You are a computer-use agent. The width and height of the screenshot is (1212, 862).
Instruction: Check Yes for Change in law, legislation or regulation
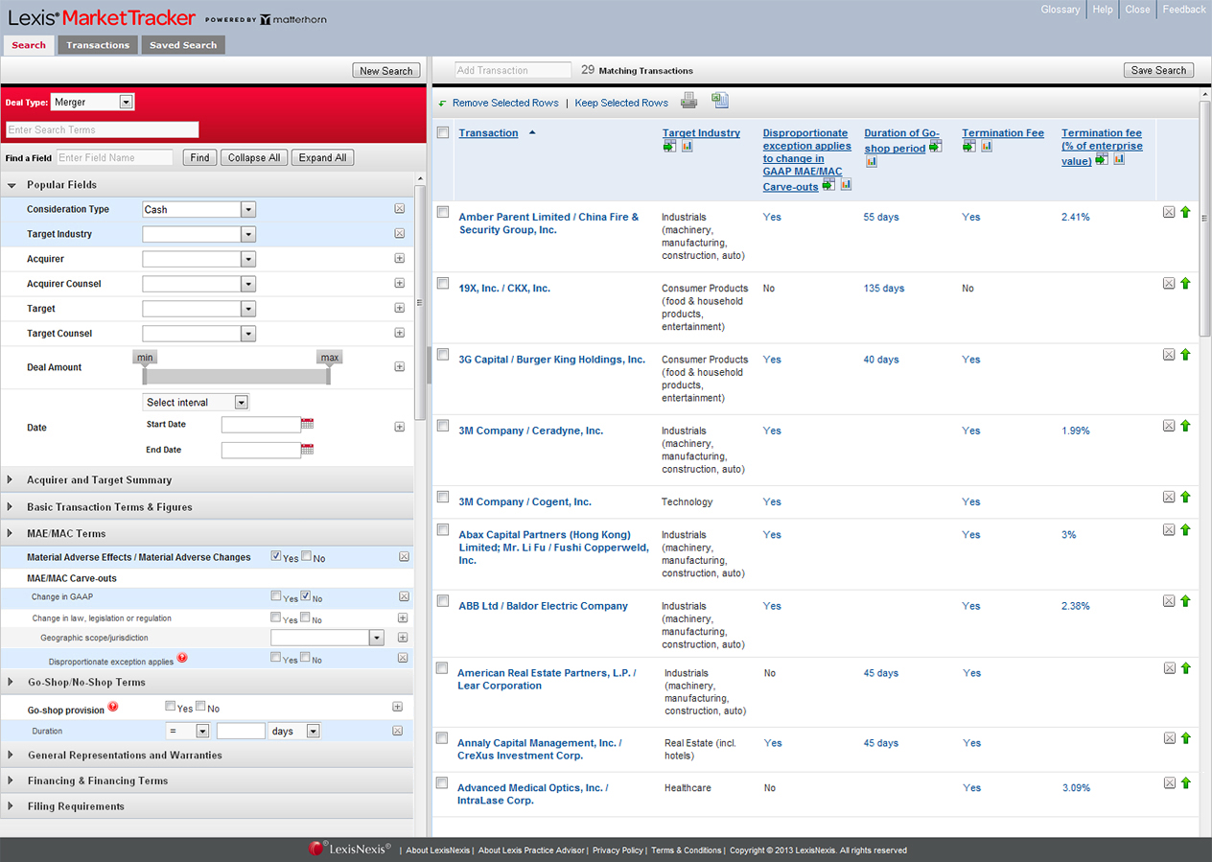tap(276, 617)
